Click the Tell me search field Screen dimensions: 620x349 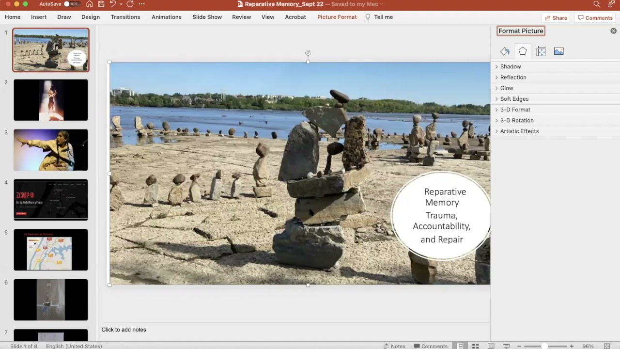pyautogui.click(x=383, y=17)
